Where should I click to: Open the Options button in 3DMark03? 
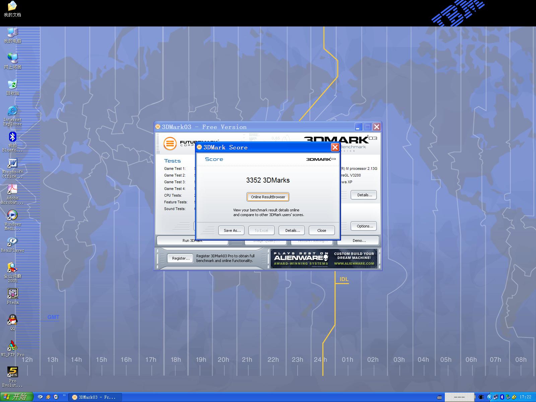pyautogui.click(x=364, y=226)
